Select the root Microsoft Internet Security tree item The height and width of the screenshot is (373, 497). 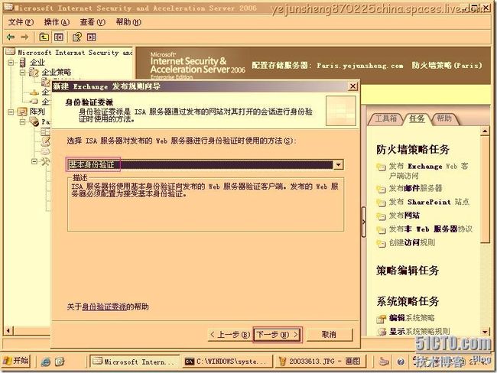[x=75, y=52]
